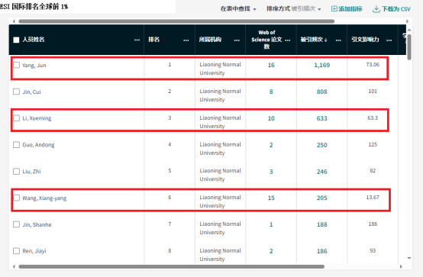
Task: Check the box for Jin, Shanhe
Action: coord(17,224)
